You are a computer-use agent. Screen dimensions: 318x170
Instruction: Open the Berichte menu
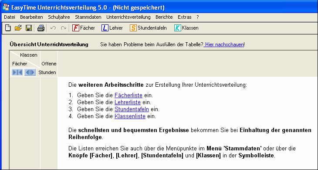[164, 17]
